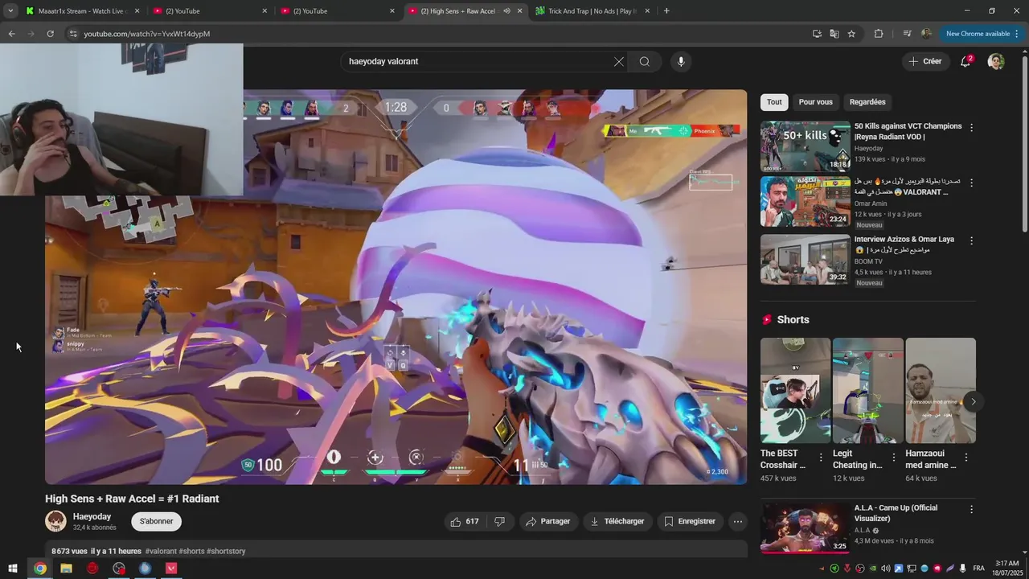Open a new browser tab
This screenshot has height=579, width=1029.
coord(666,10)
